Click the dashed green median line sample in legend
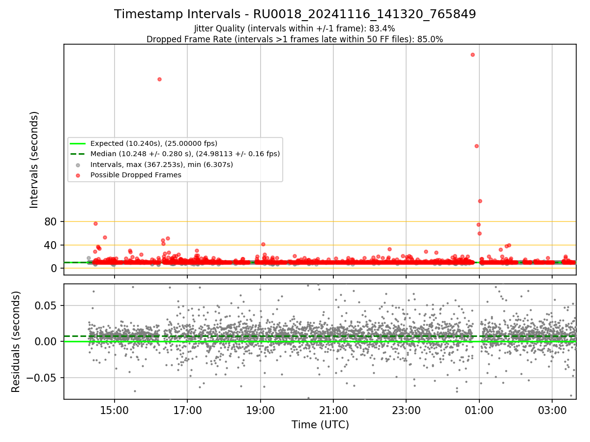Image resolution: width=590 pixels, height=442 pixels. pos(79,154)
